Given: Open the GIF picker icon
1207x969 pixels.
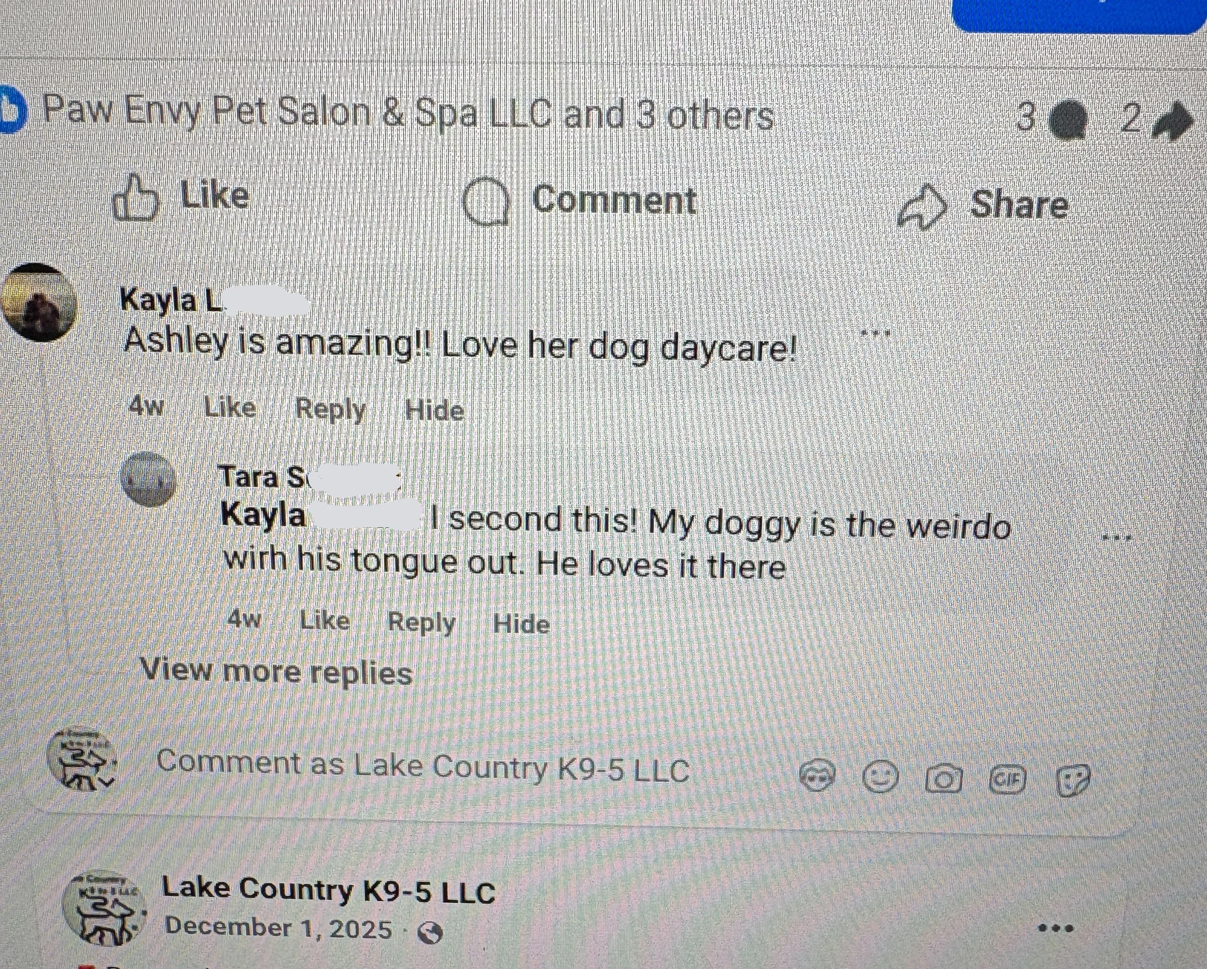Looking at the screenshot, I should click(x=1007, y=779).
